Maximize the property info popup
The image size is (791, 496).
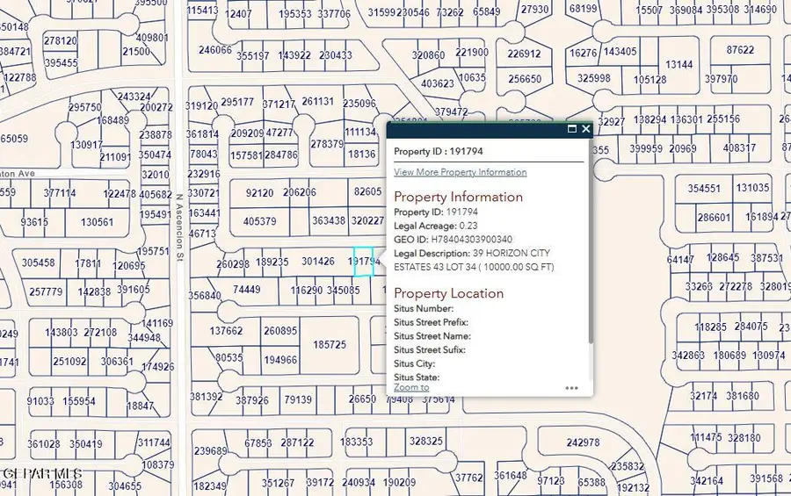point(572,129)
